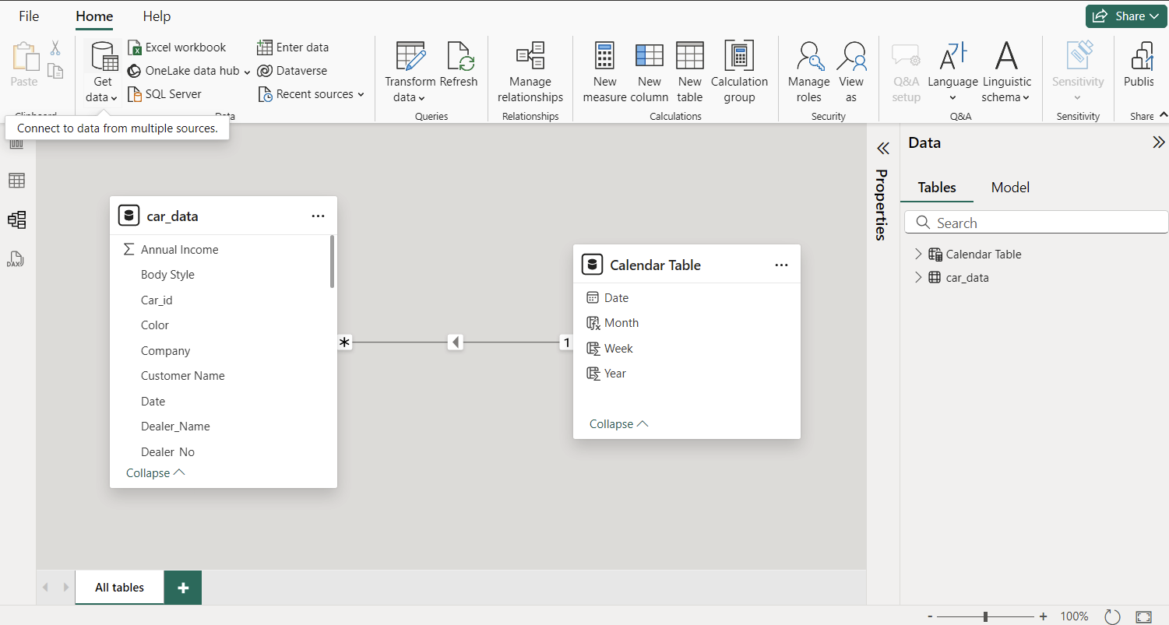Screen dimensions: 1169x625
Task: Click the car_data field list scrollbar
Action: (333, 262)
